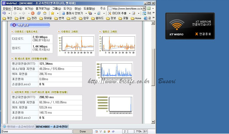This screenshot has width=229, height=134.
Task: Click the green Go arrow beside address
Action: point(149,8)
